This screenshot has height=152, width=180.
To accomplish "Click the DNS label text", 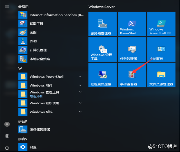I will tap(33, 41).
